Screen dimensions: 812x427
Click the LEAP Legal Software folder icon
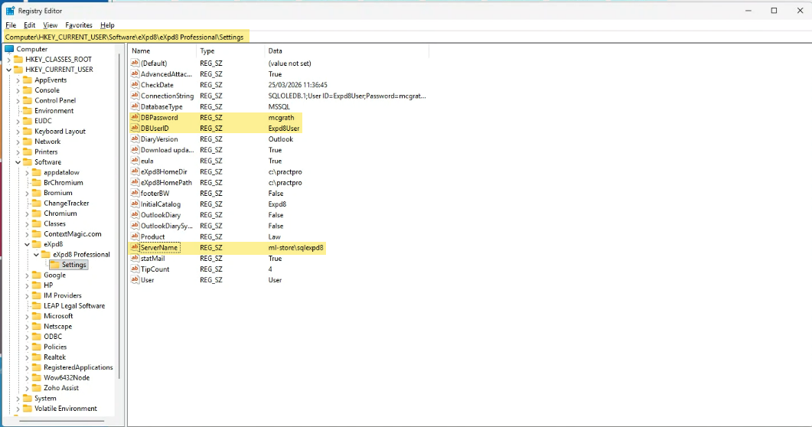37,306
